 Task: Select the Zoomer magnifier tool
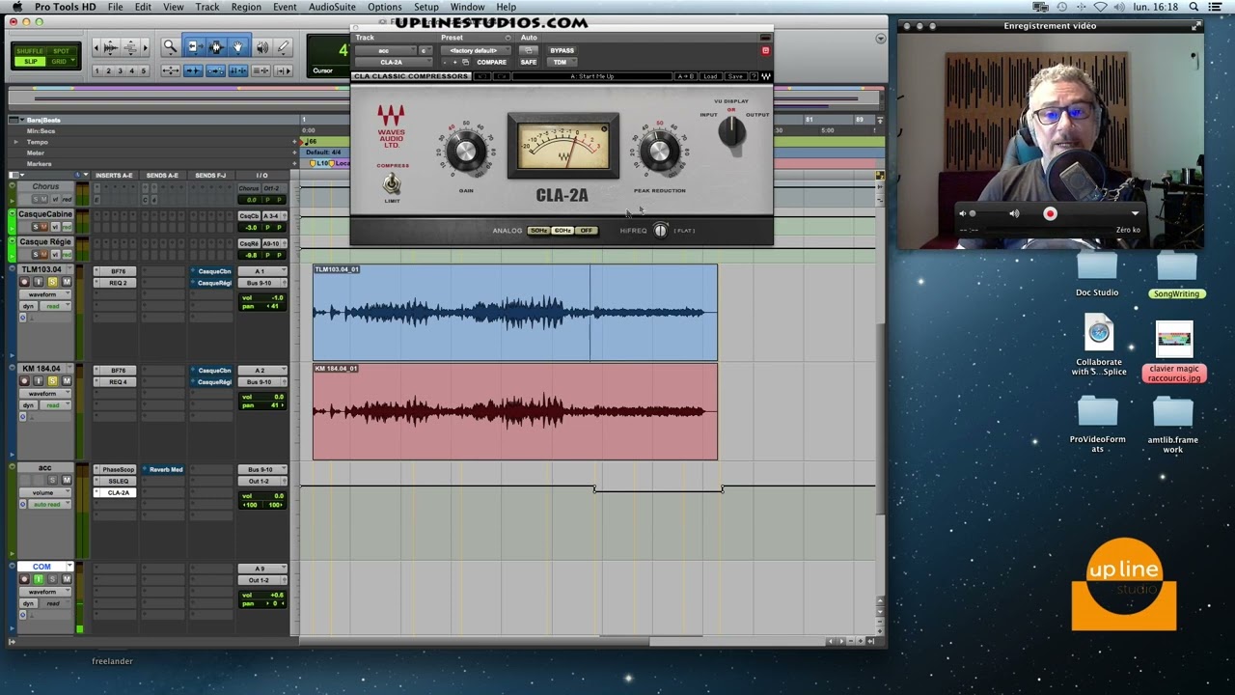171,47
